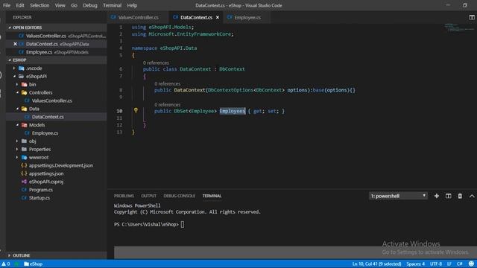Click the warnings count icon in status bar

(x=6, y=264)
